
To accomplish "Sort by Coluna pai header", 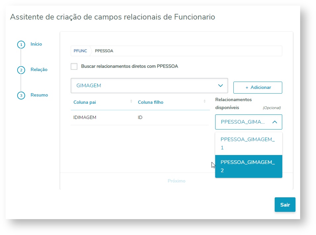I will click(85, 102).
